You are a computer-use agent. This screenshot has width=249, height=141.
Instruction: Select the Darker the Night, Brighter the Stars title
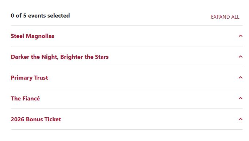60,57
